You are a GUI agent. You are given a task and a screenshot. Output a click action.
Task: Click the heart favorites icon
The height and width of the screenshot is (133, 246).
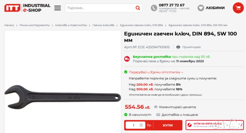[x=201, y=8]
